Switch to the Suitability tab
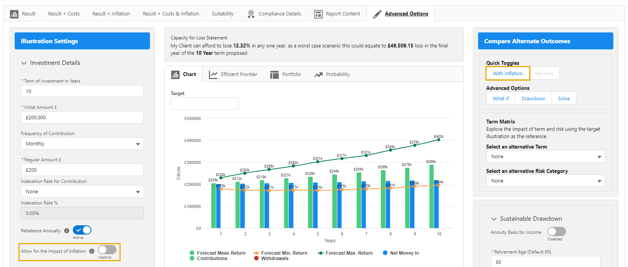The width and height of the screenshot is (628, 267). point(222,14)
